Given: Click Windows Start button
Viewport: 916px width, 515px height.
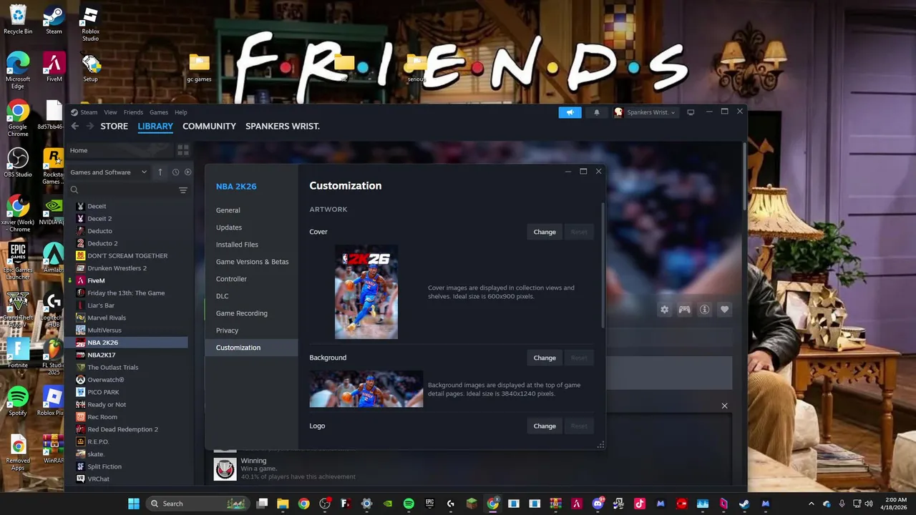Looking at the screenshot, I should (134, 504).
